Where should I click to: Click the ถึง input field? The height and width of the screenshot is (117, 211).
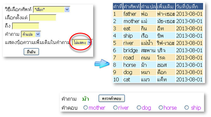pos(26,26)
